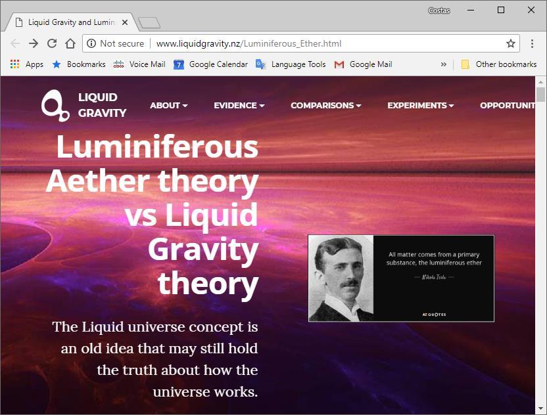Open the Apps grid shortcut
Viewport: 547px width, 415px height.
pos(27,64)
